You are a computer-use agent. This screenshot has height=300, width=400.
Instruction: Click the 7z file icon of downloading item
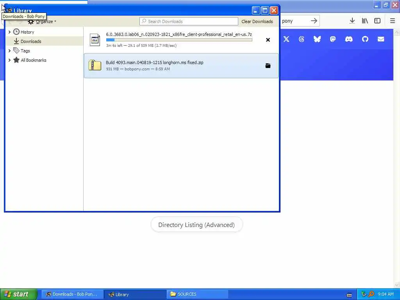pos(95,40)
